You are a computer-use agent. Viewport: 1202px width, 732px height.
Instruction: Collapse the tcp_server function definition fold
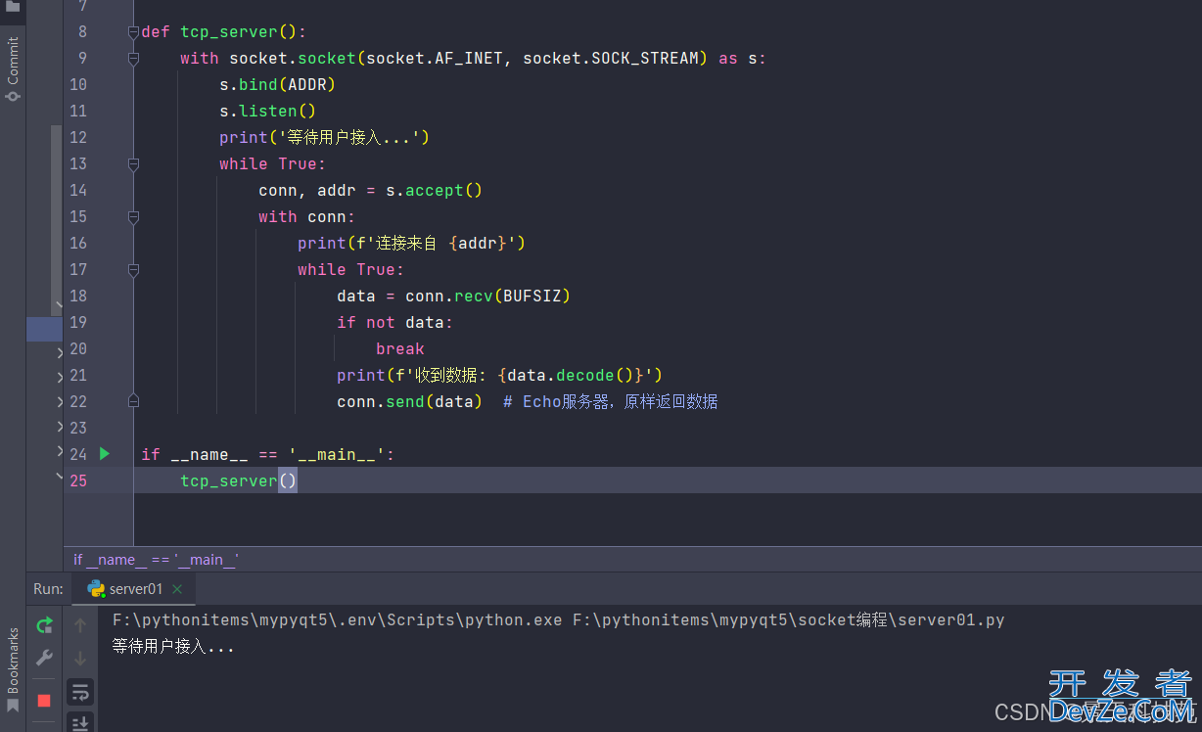tap(133, 32)
